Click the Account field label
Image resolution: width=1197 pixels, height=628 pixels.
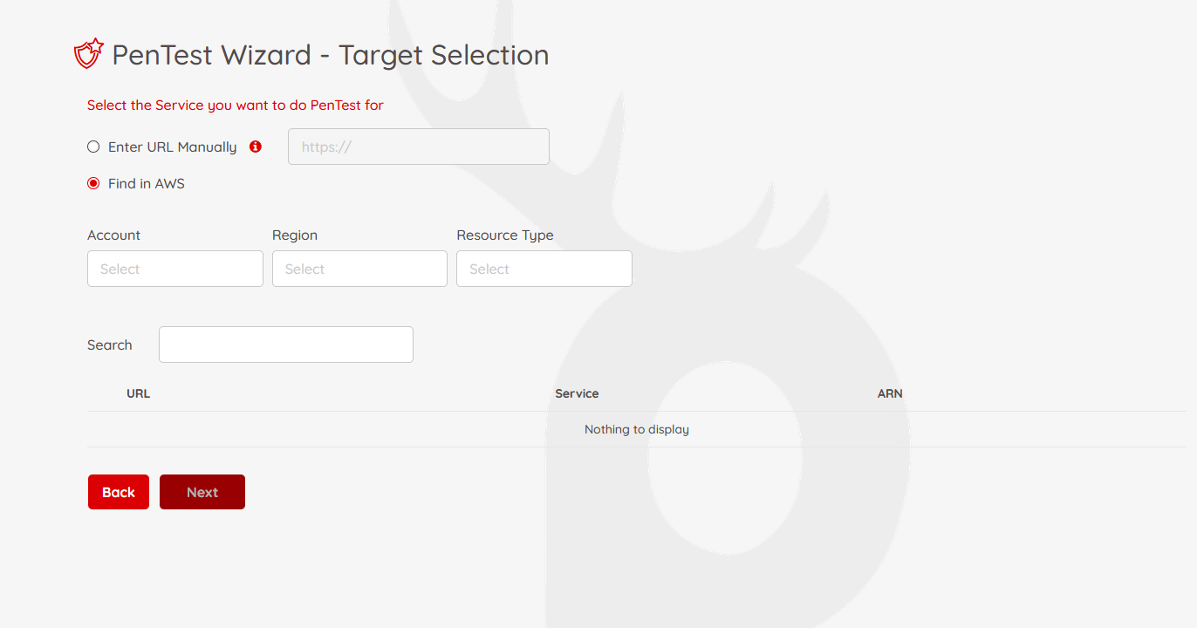113,235
